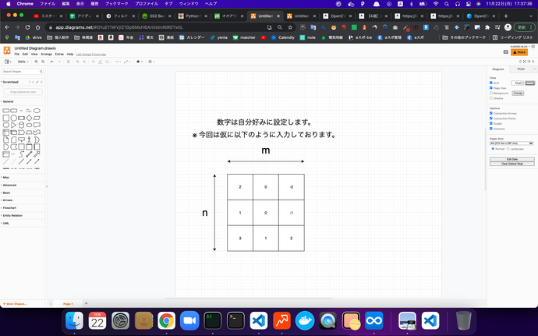538x336 pixels.
Task: Open the connection style dropdown
Action: pyautogui.click(x=117, y=62)
